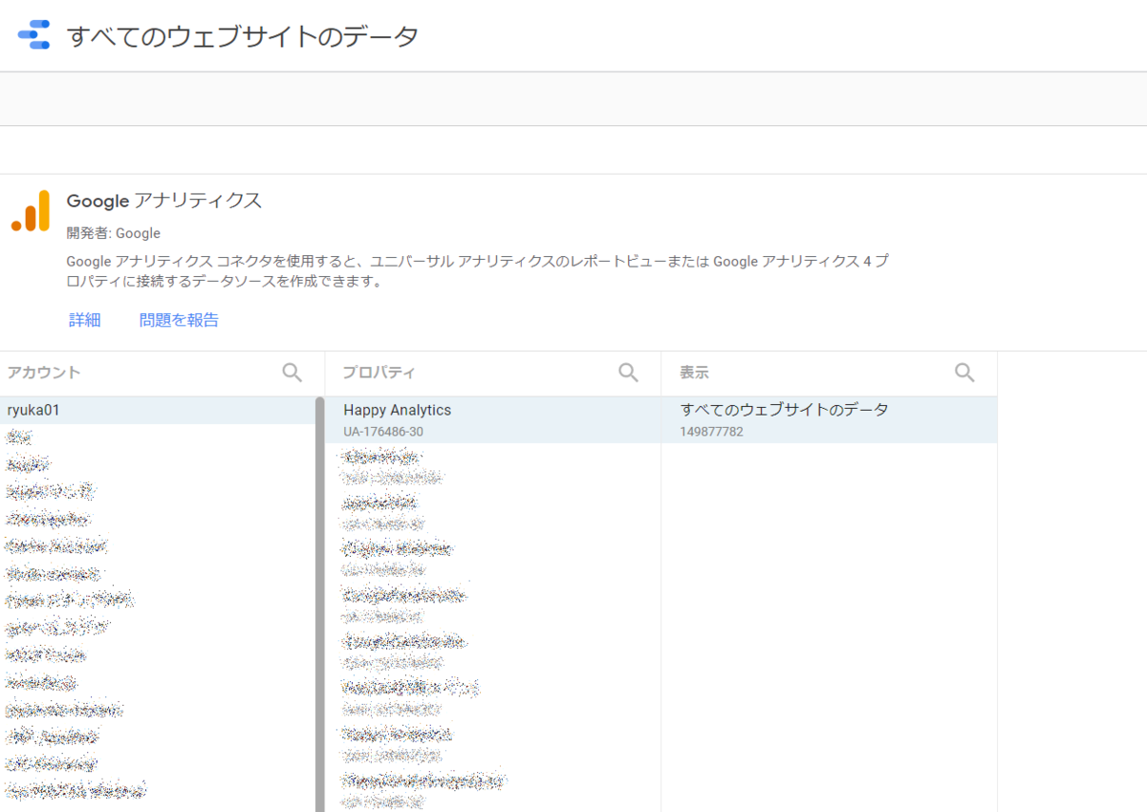1147x812 pixels.
Task: Search accounts using the magnifier icon
Action: (292, 373)
